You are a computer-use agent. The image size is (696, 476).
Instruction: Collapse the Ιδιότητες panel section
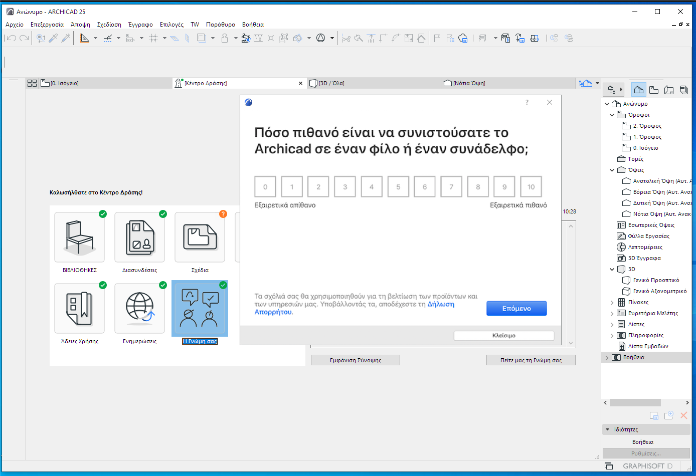[x=608, y=429]
